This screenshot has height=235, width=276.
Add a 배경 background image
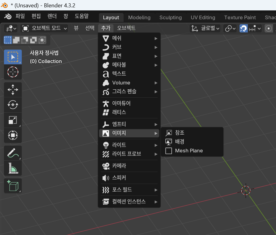192,142
